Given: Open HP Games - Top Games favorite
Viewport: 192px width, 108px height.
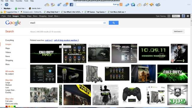Looking at the screenshot, I should click(x=95, y=12).
